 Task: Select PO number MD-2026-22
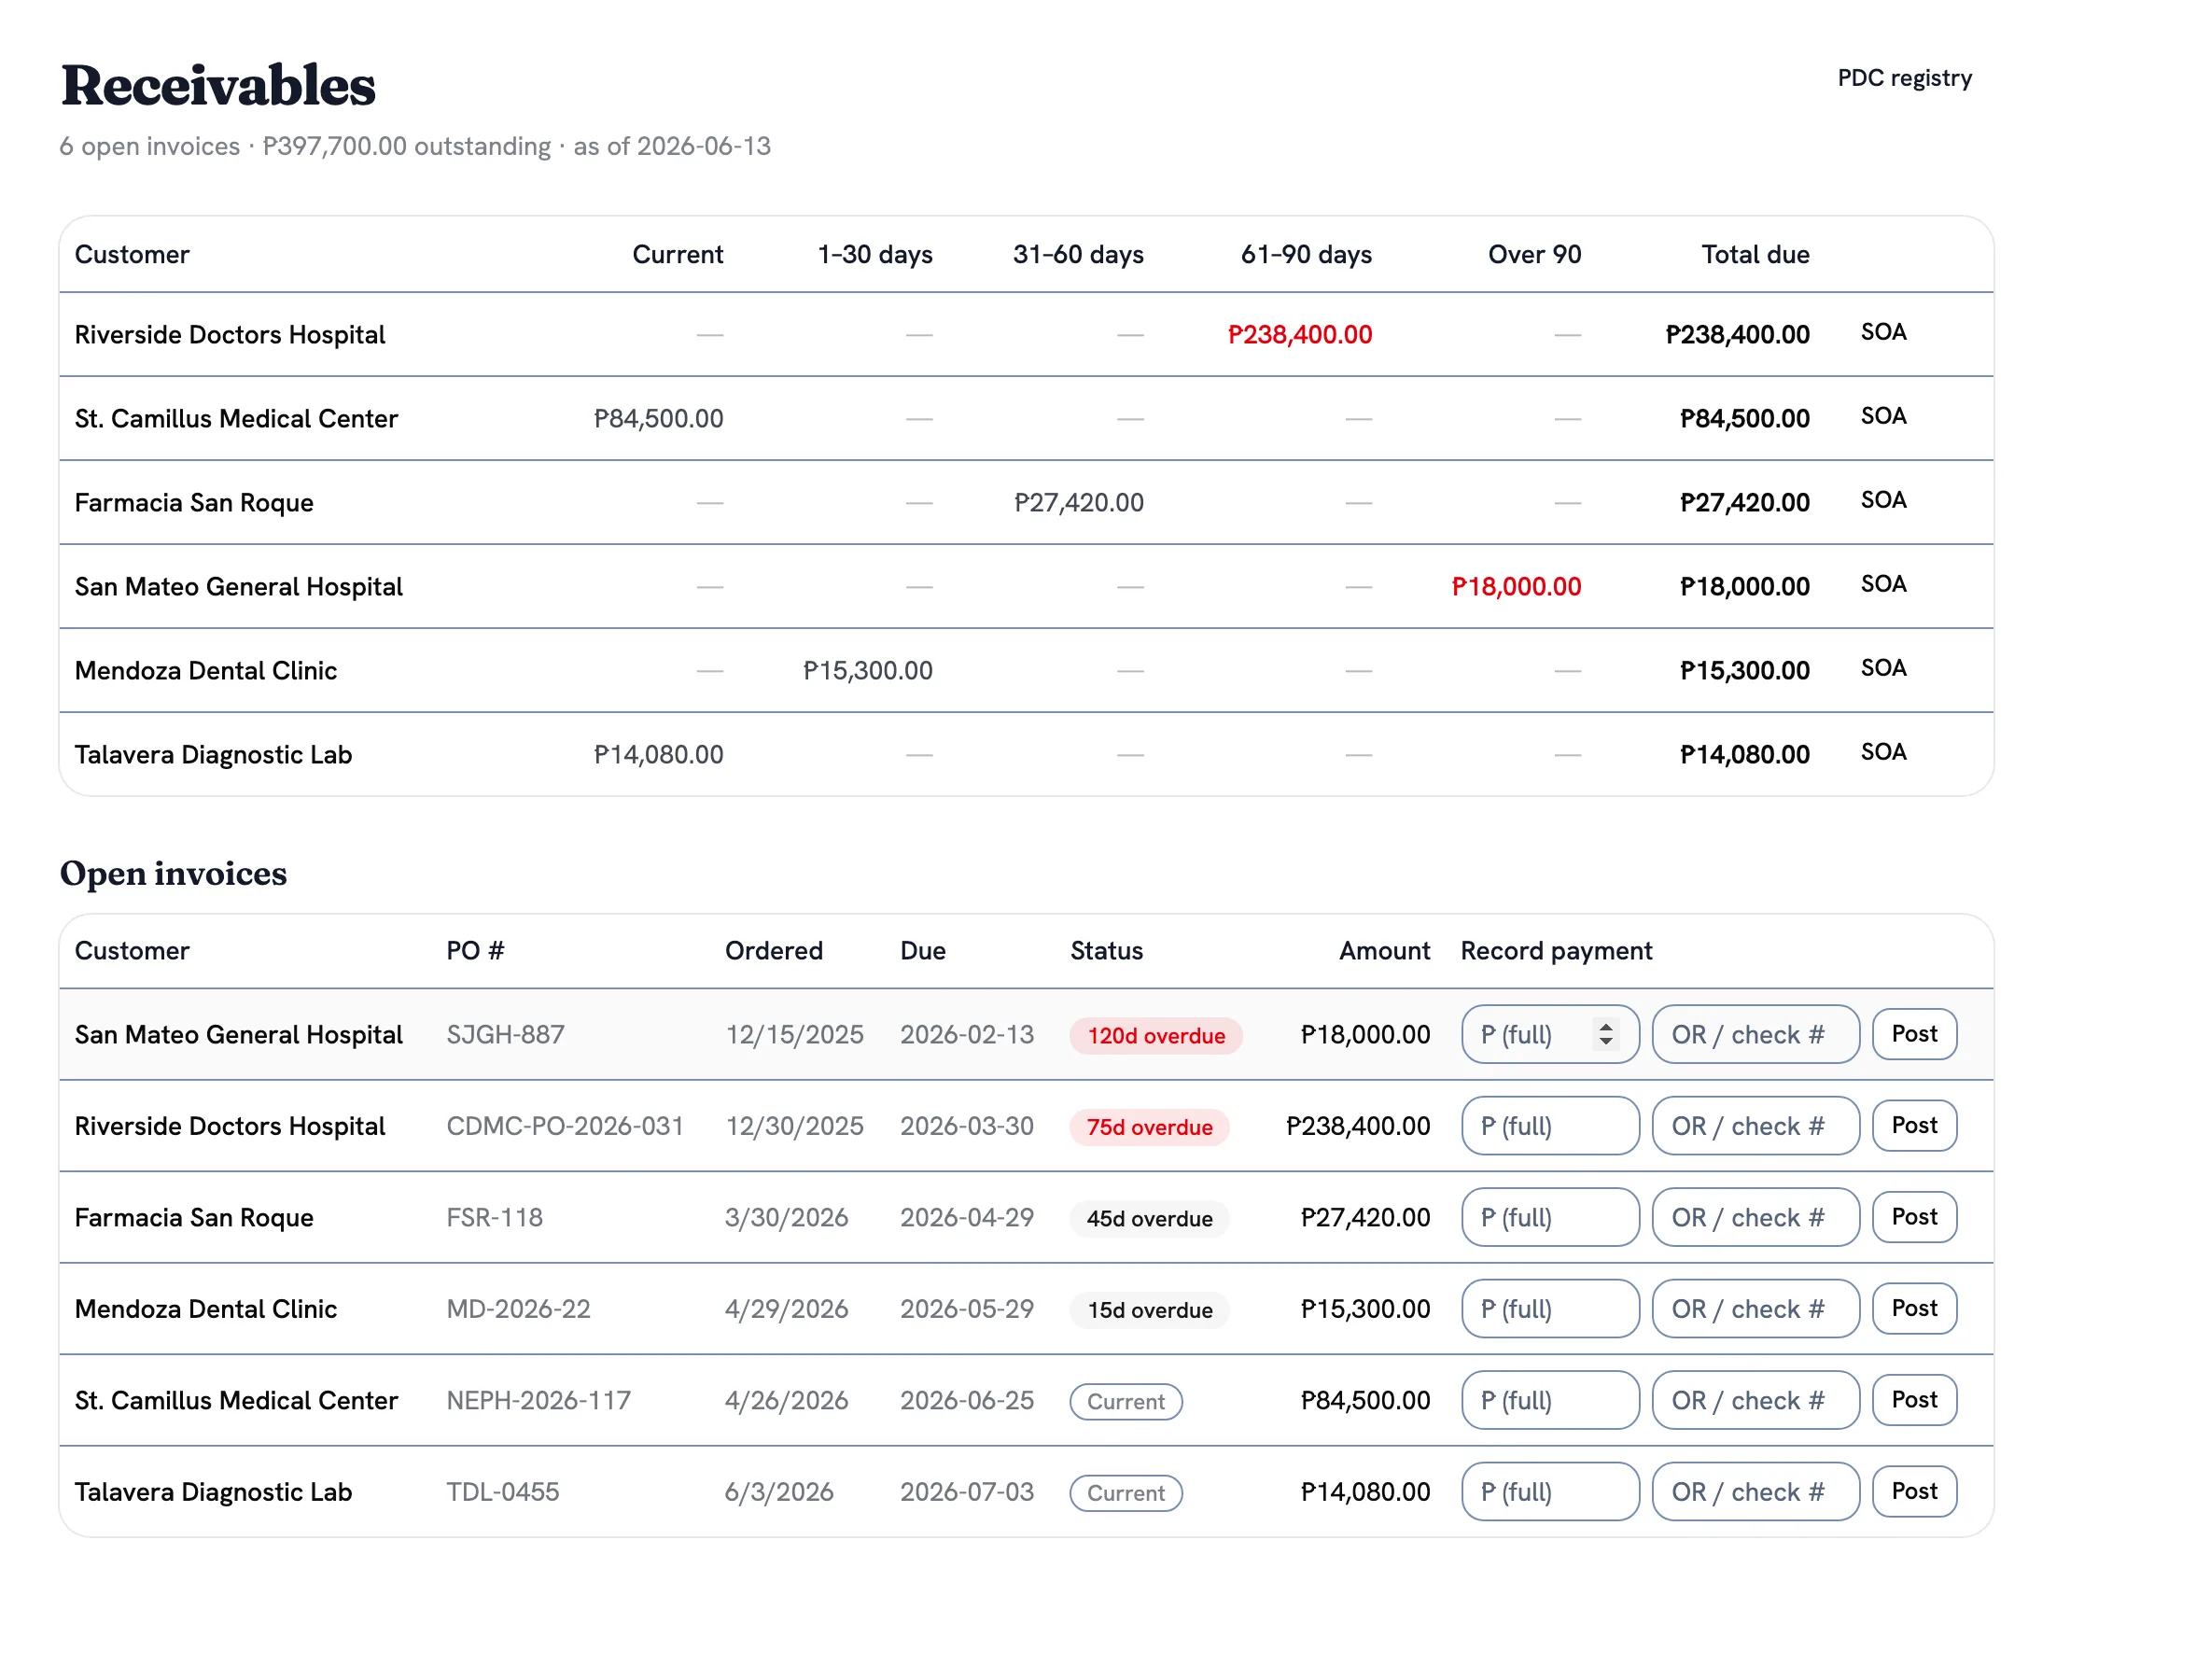[518, 1308]
